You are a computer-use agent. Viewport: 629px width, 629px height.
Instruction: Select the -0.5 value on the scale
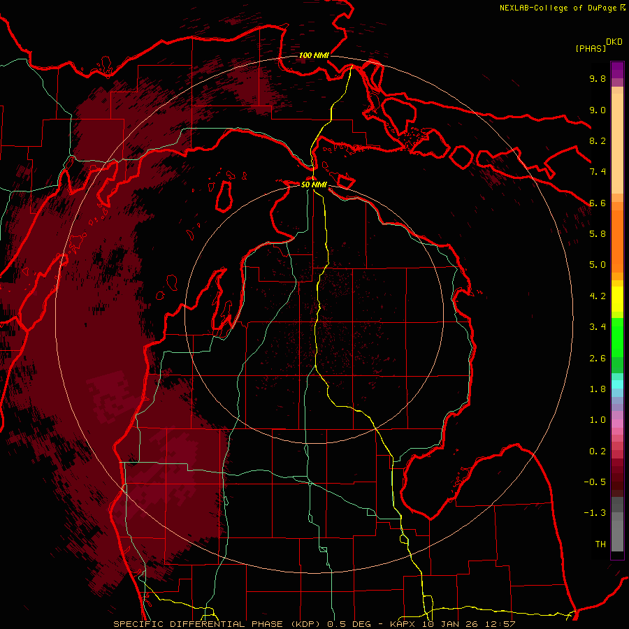[595, 482]
